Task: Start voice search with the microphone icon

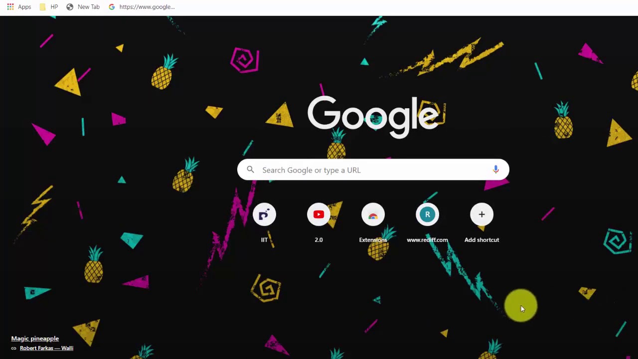Action: 495,170
